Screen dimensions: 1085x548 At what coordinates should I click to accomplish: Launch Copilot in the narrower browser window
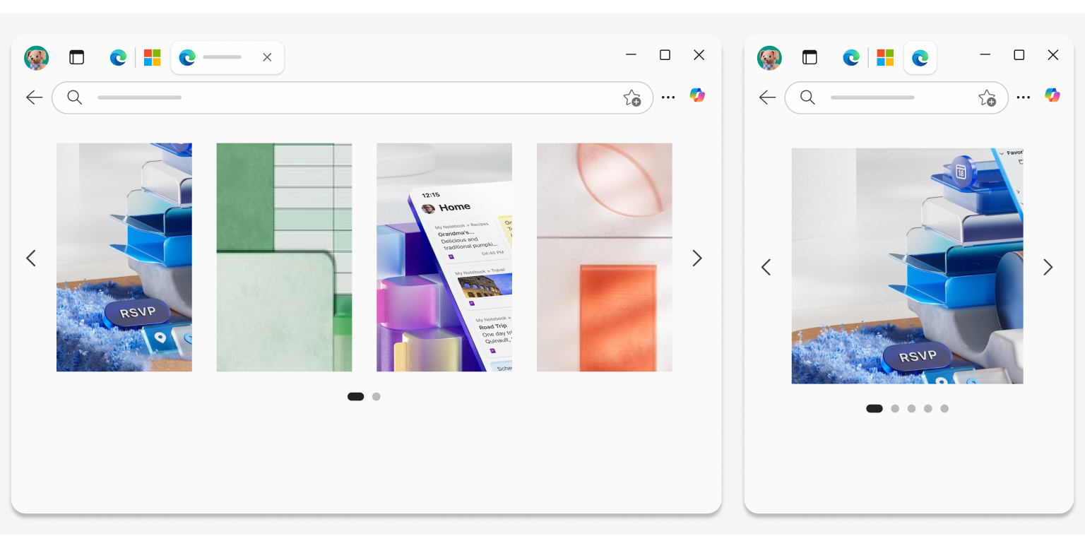1053,95
